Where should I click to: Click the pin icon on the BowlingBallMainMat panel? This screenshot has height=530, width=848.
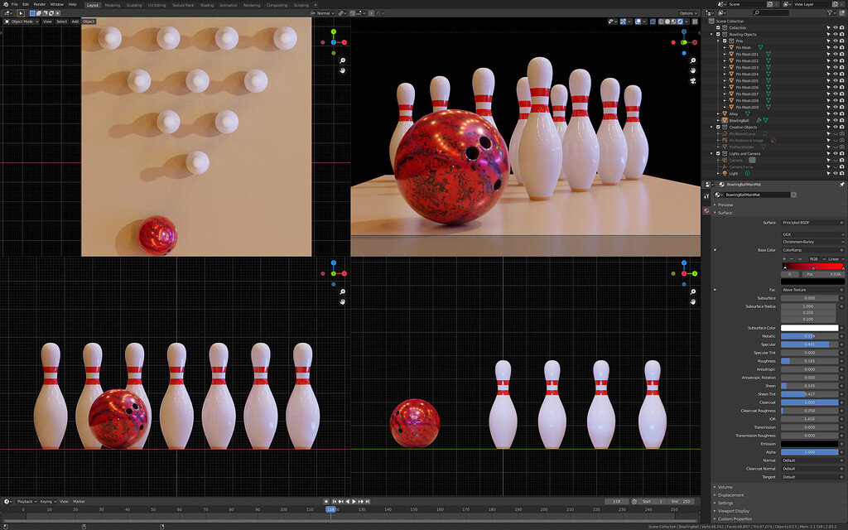click(x=841, y=185)
